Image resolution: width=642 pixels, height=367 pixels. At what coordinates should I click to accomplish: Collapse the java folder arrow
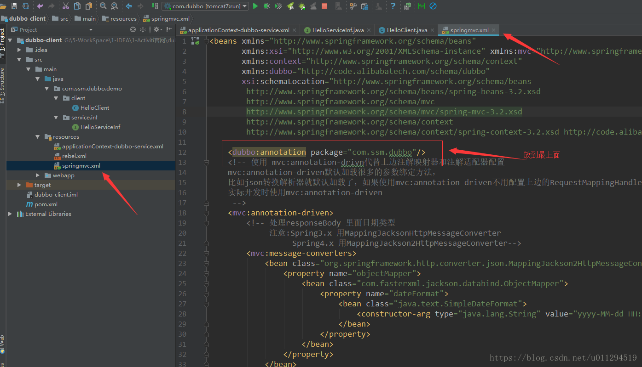pyautogui.click(x=38, y=79)
